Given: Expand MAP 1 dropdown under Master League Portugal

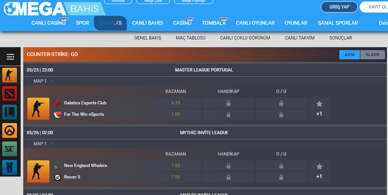Looking at the screenshot, I should coord(43,81).
